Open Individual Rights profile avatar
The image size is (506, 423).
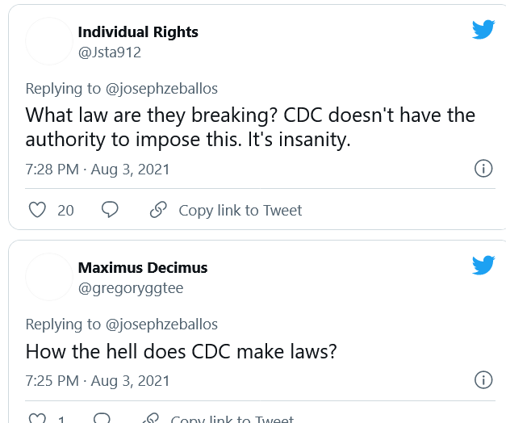click(x=49, y=41)
